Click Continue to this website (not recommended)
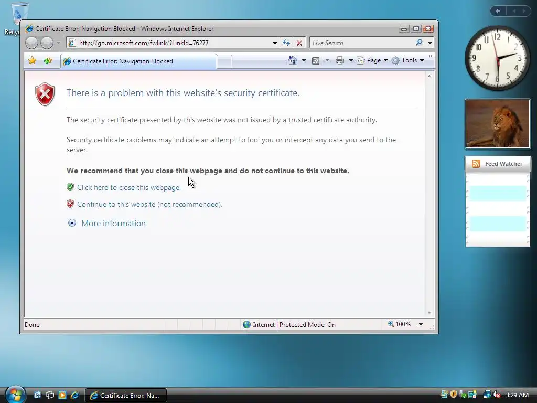The width and height of the screenshot is (537, 403). pyautogui.click(x=149, y=204)
